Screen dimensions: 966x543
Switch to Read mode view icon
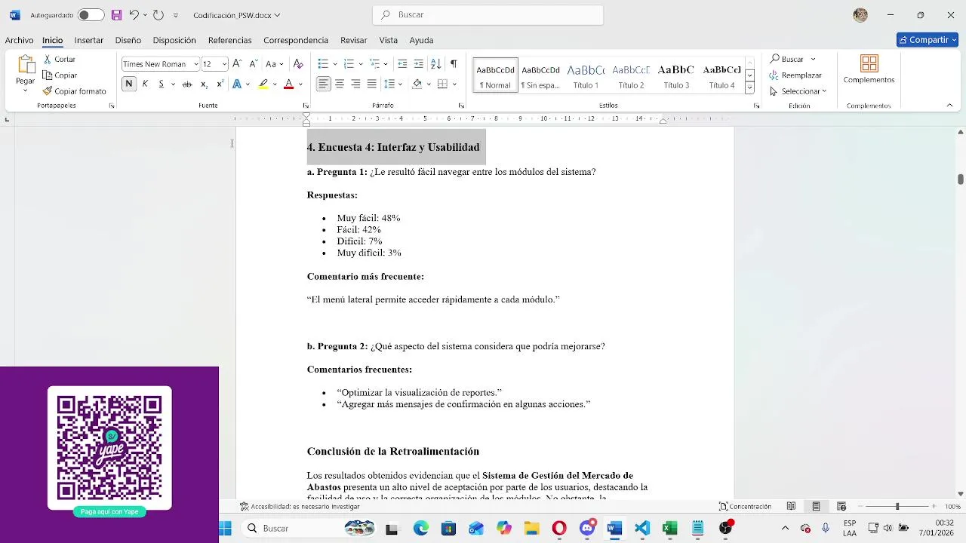791,507
